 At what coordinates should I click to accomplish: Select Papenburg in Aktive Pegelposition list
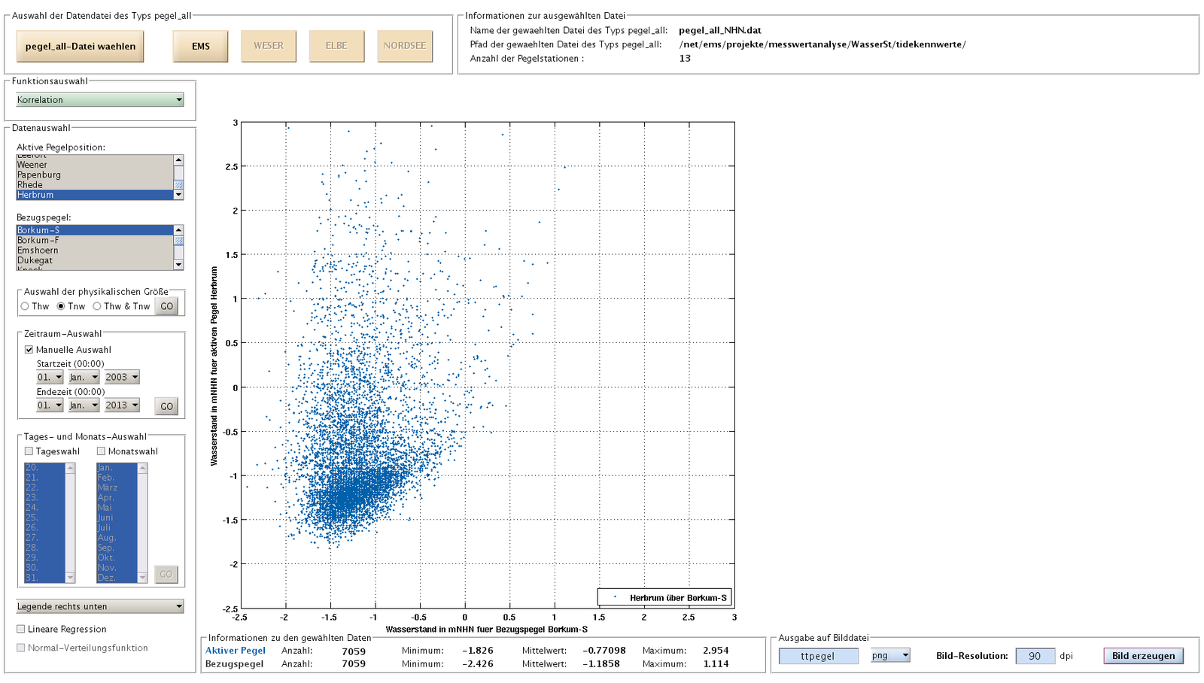click(95, 175)
